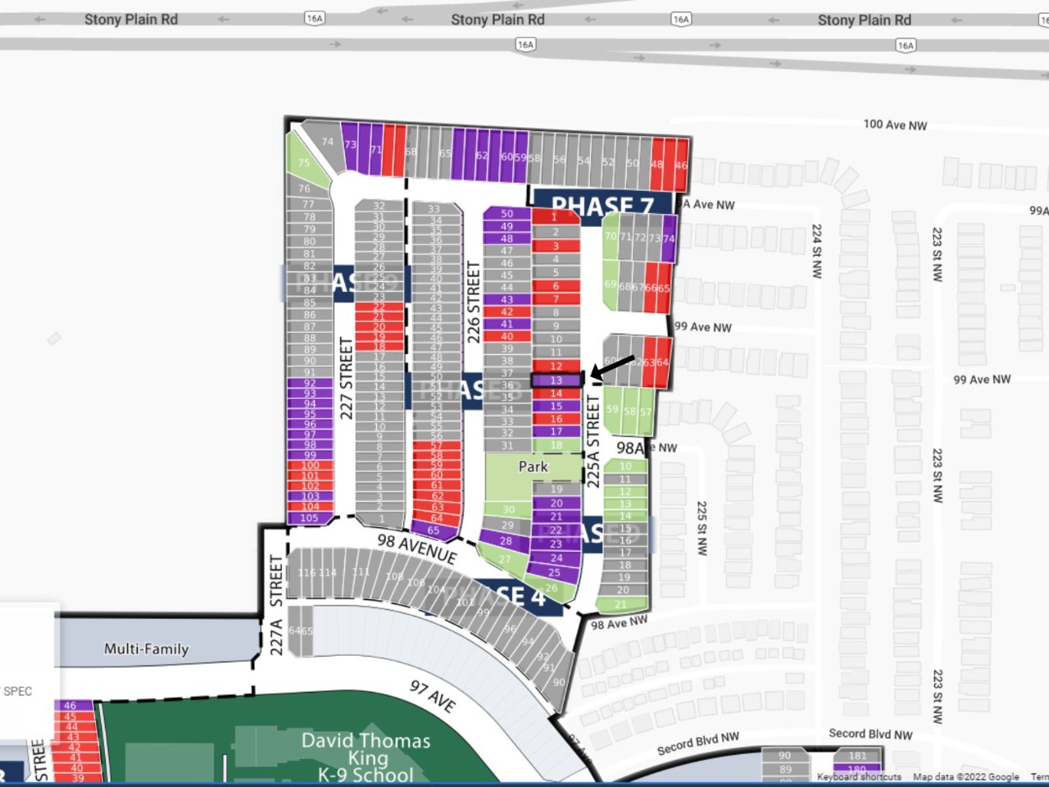Pick purple lot 97 in left column

point(310,434)
